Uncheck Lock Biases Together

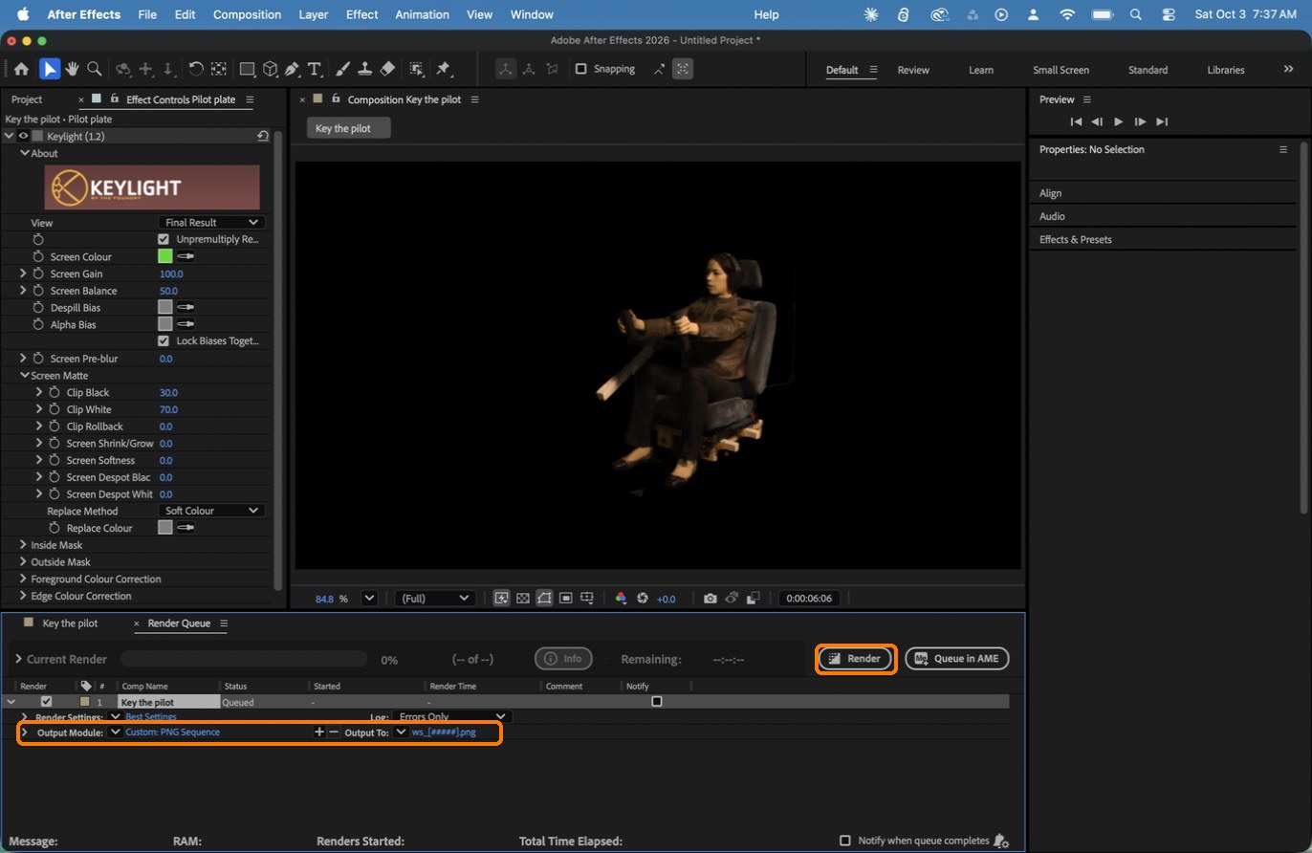(164, 340)
